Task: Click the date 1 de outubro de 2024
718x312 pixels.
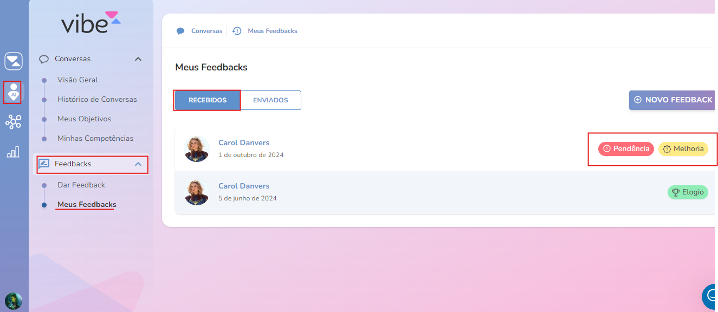Action: pyautogui.click(x=251, y=155)
